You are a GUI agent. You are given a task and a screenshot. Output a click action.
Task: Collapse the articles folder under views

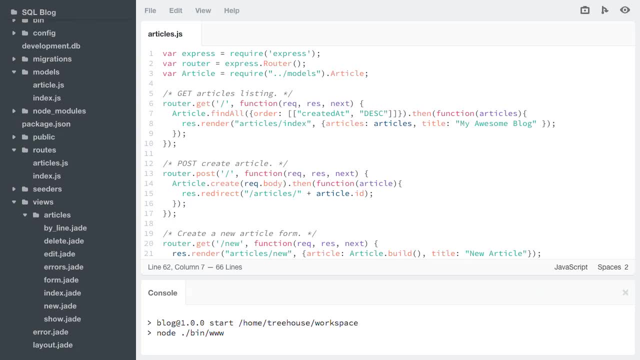(25, 215)
